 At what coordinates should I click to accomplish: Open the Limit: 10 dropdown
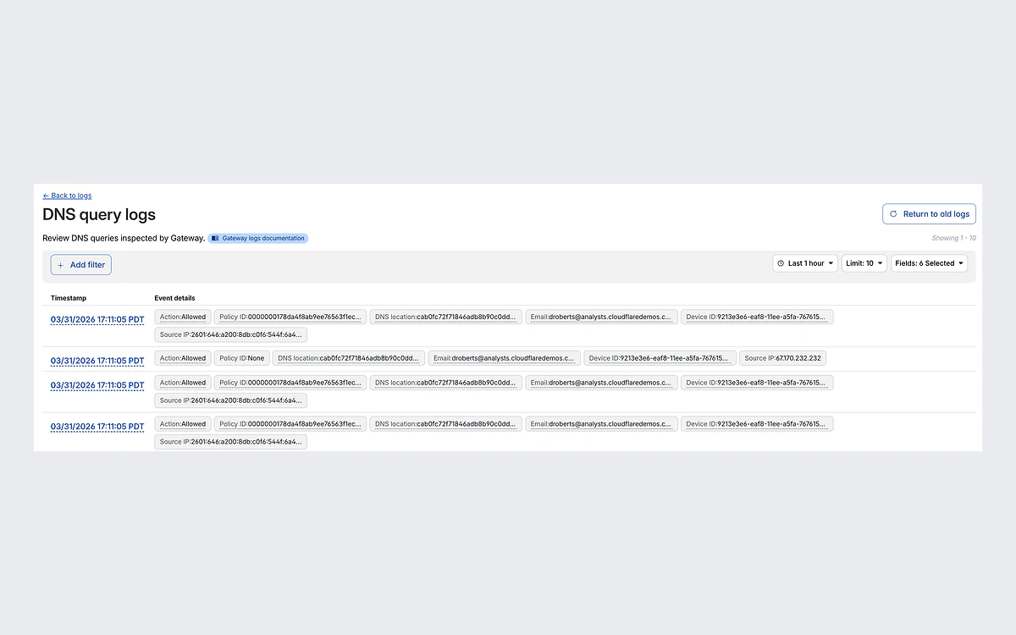click(x=864, y=263)
